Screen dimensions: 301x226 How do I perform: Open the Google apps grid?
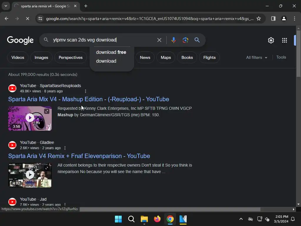click(284, 40)
